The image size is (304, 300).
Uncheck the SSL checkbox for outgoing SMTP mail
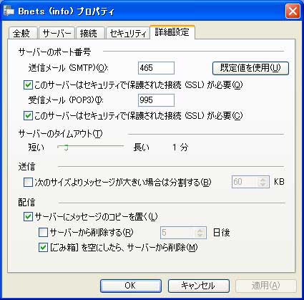point(28,85)
